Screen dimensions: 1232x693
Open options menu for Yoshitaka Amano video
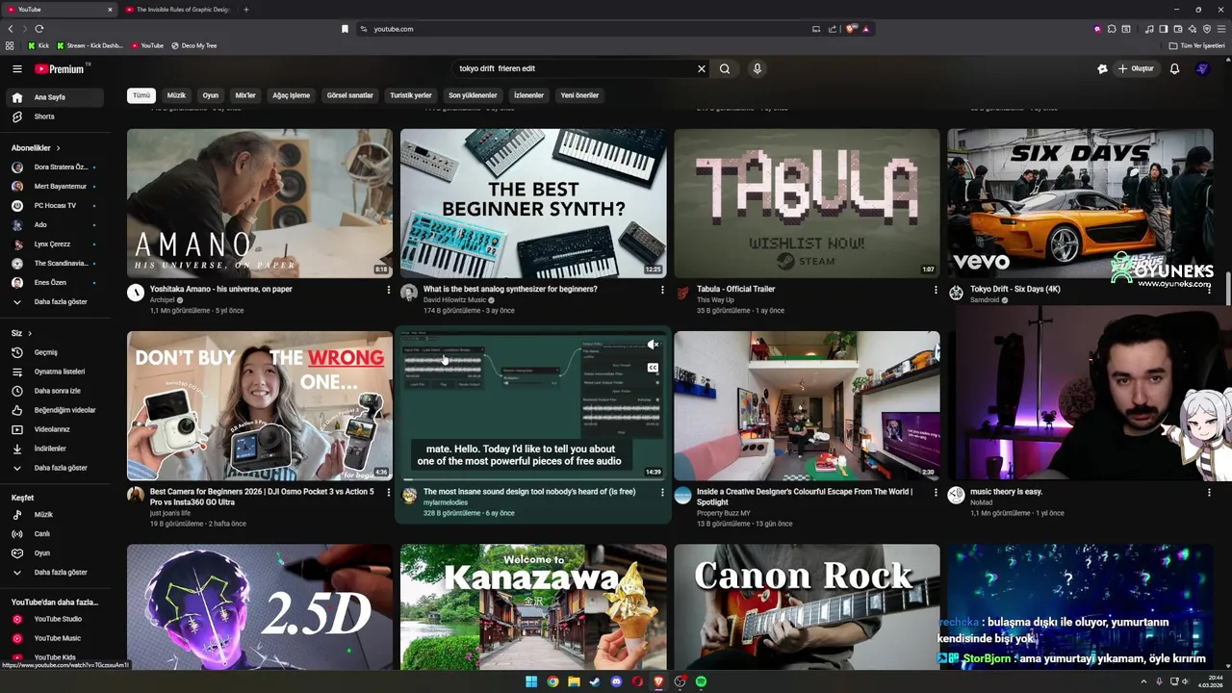389,290
